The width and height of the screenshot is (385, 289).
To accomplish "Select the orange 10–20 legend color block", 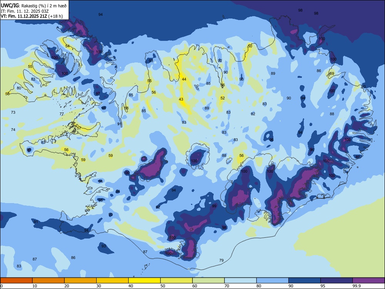I will 49,281.
